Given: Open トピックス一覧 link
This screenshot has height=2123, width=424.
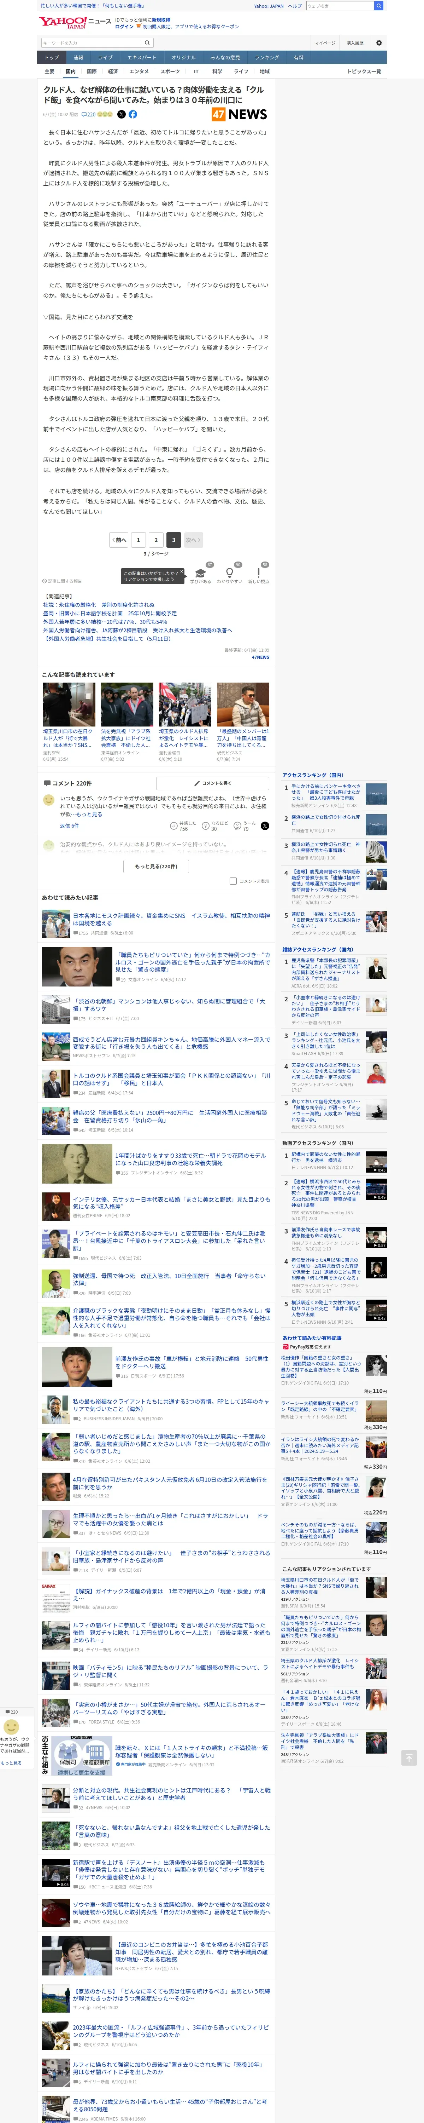Looking at the screenshot, I should tap(364, 72).
